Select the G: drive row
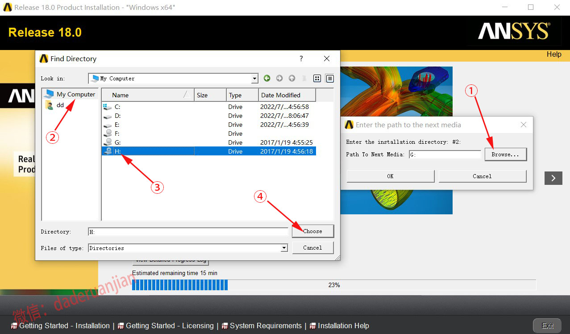570x334 pixels. click(208, 142)
